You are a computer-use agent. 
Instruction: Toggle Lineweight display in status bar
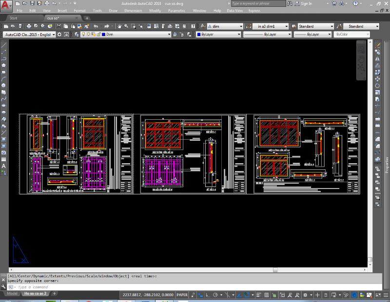(259, 295)
